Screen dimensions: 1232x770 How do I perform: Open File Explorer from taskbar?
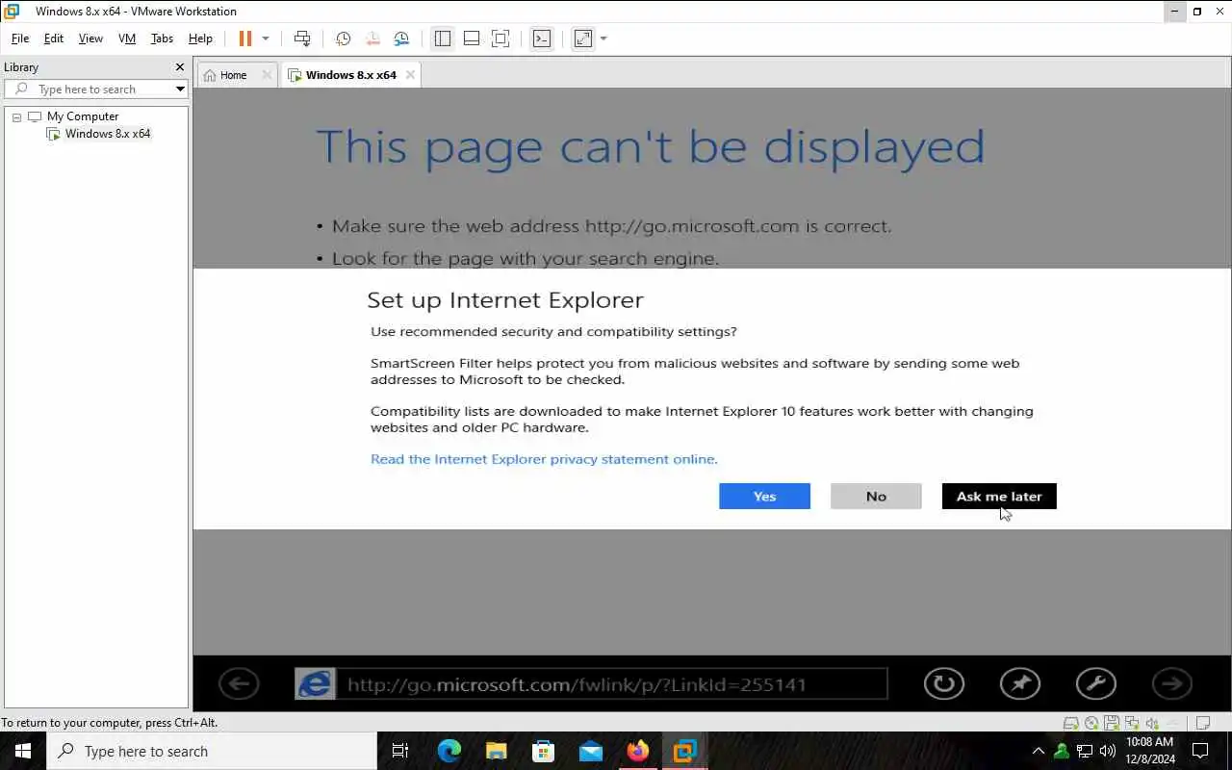pyautogui.click(x=496, y=751)
